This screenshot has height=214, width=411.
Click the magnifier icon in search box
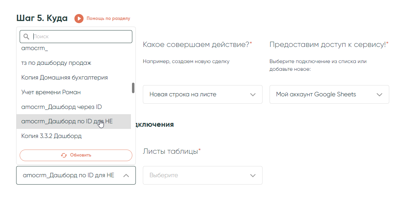26,36
